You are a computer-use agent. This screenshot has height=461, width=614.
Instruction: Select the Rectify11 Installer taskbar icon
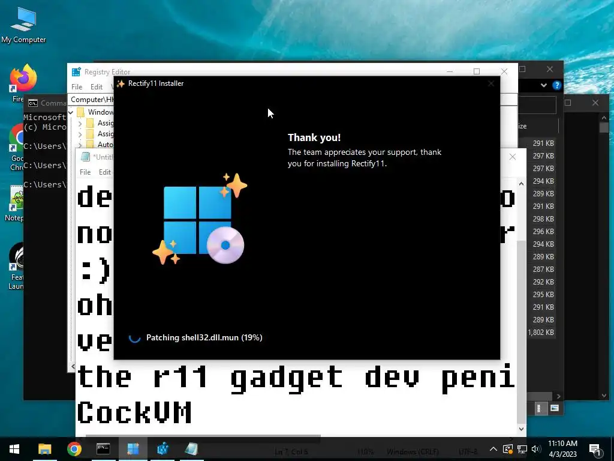[133, 449]
